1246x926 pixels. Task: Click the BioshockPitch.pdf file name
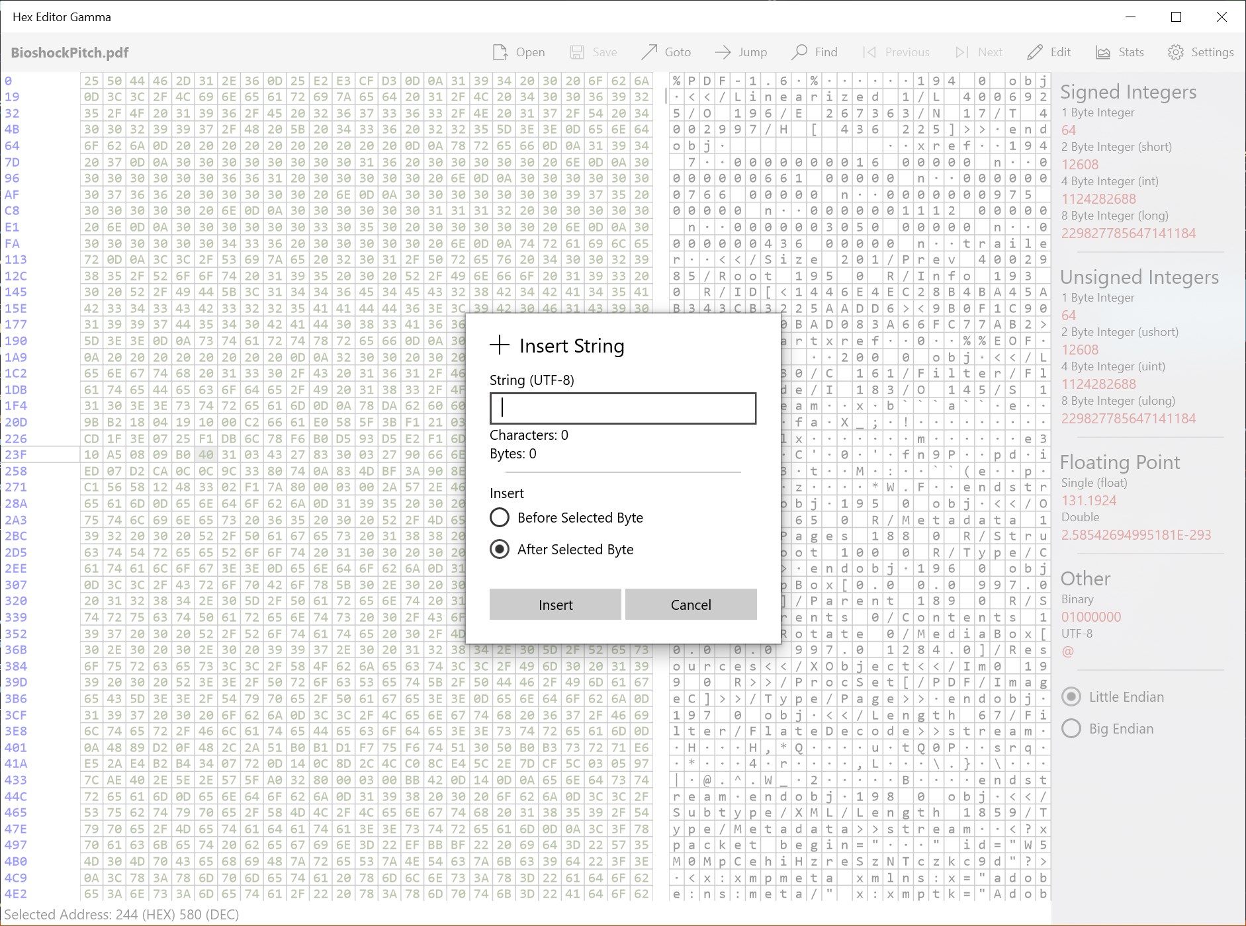[69, 53]
